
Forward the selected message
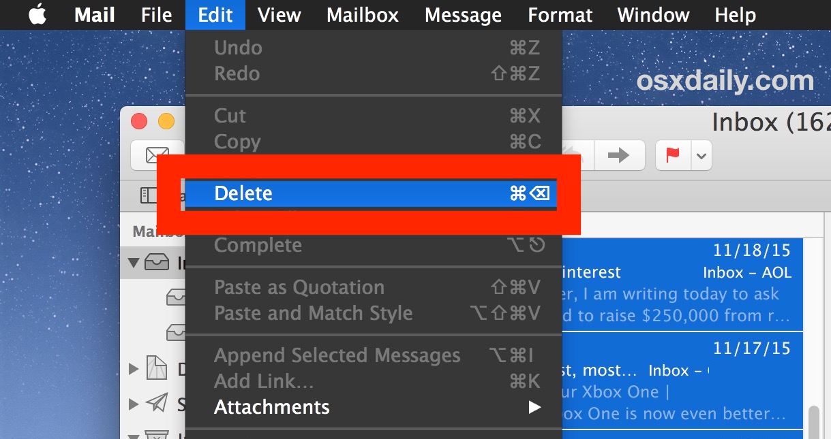coord(619,155)
